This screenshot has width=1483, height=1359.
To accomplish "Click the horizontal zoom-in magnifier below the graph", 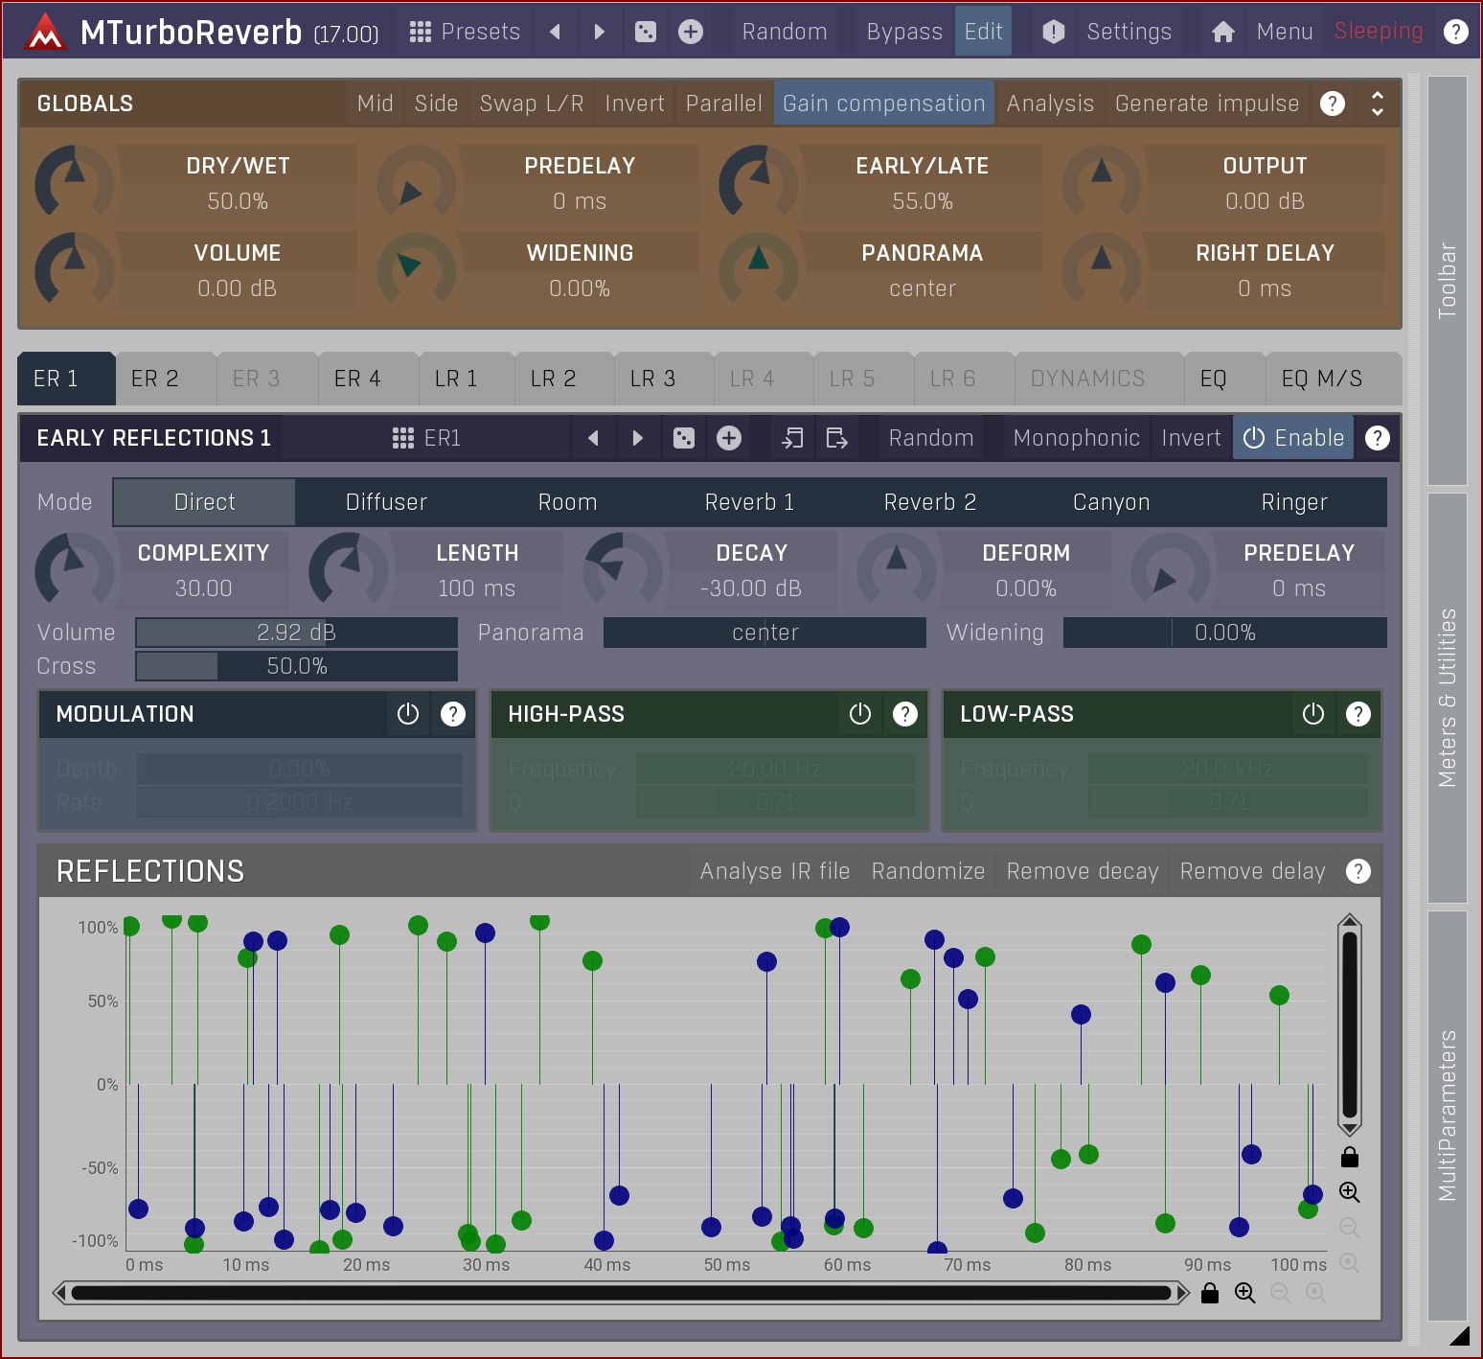I will coord(1244,1293).
